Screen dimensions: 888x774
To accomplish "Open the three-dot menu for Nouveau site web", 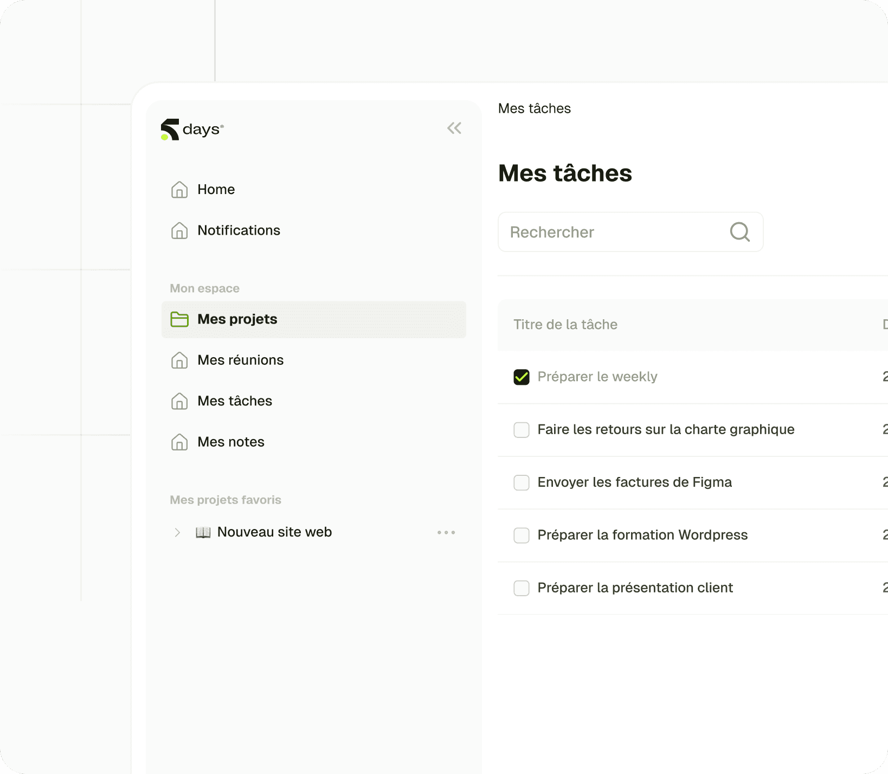I will [446, 532].
